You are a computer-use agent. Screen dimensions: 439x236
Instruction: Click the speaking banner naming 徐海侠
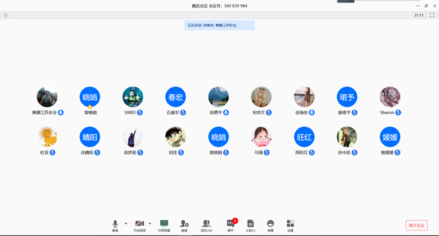pyautogui.click(x=219, y=25)
